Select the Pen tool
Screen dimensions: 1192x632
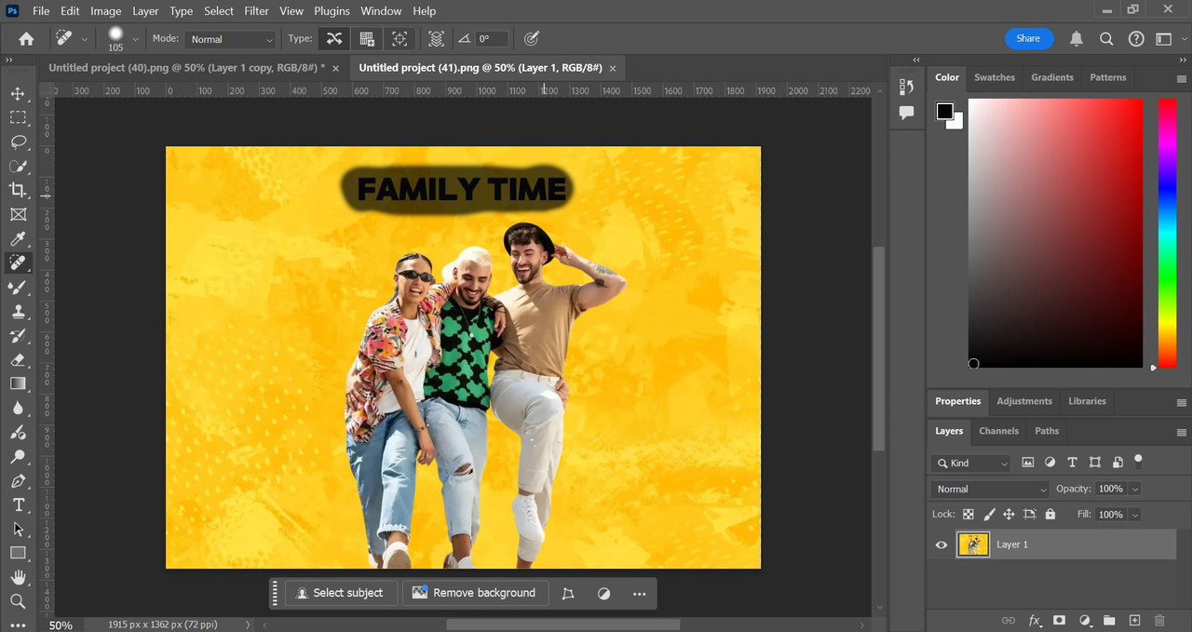click(18, 481)
